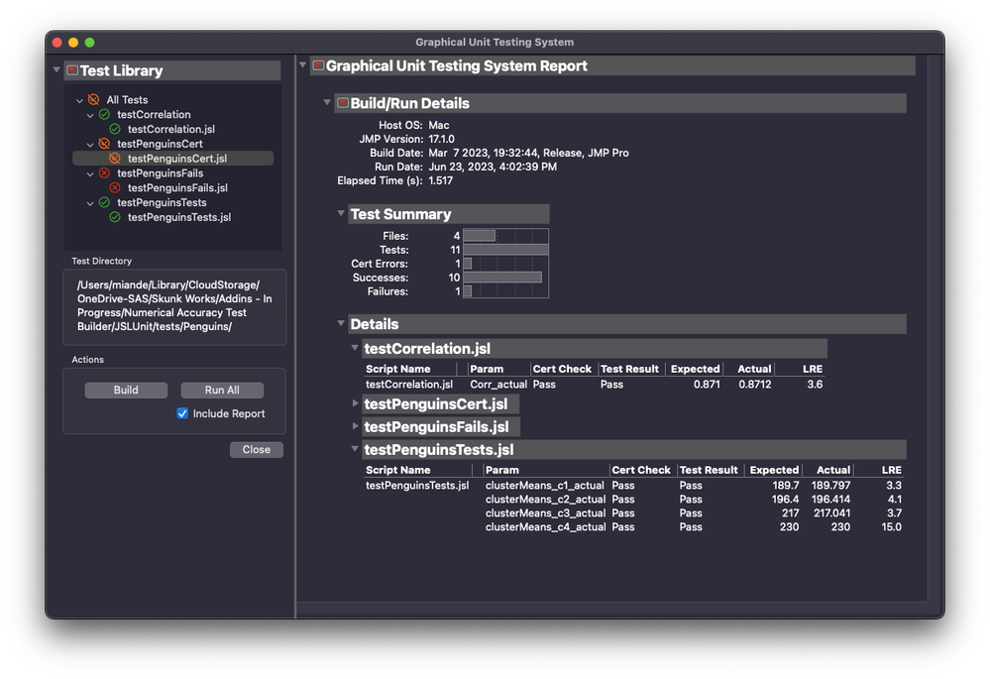Collapse the testPenguinsFails tree folder

coord(90,173)
